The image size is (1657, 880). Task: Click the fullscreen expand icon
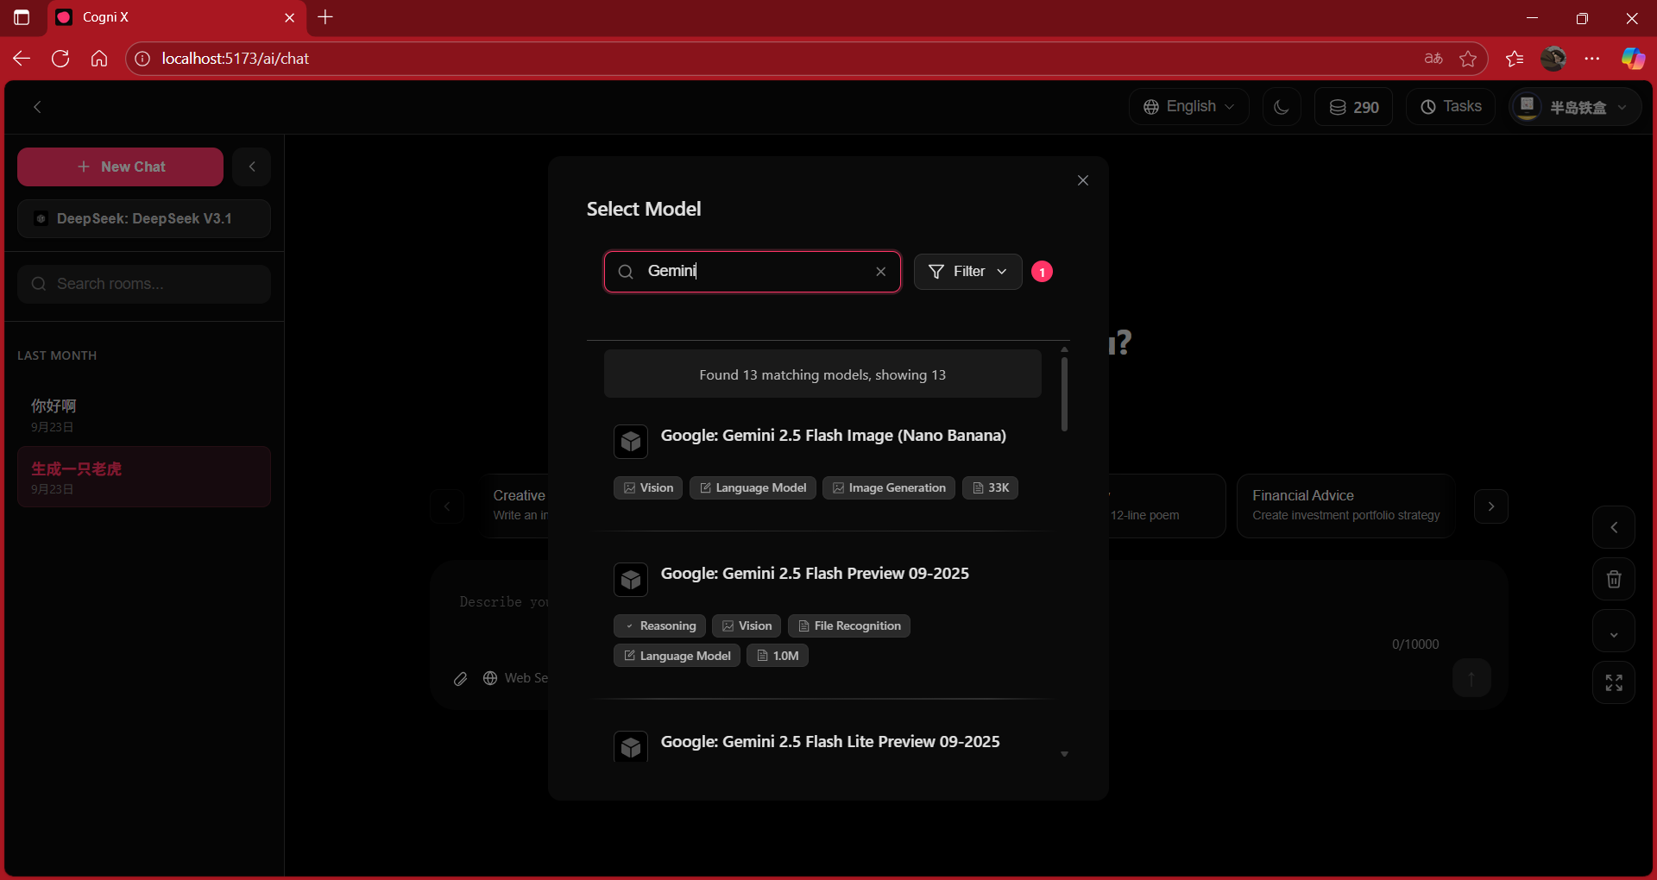pos(1613,682)
